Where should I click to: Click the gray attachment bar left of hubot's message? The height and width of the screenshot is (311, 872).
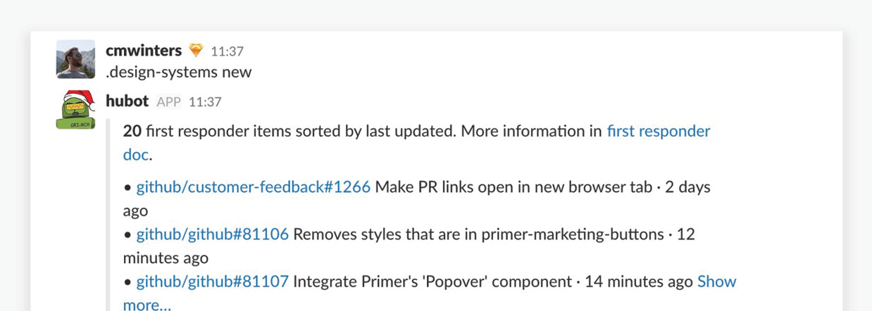click(108, 215)
